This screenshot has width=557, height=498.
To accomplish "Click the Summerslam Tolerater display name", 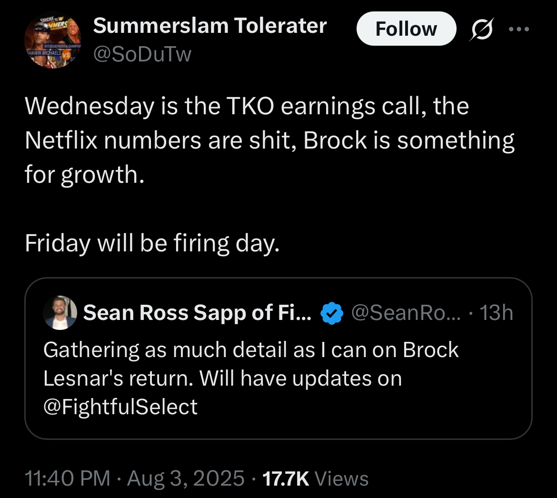I will (x=210, y=26).
